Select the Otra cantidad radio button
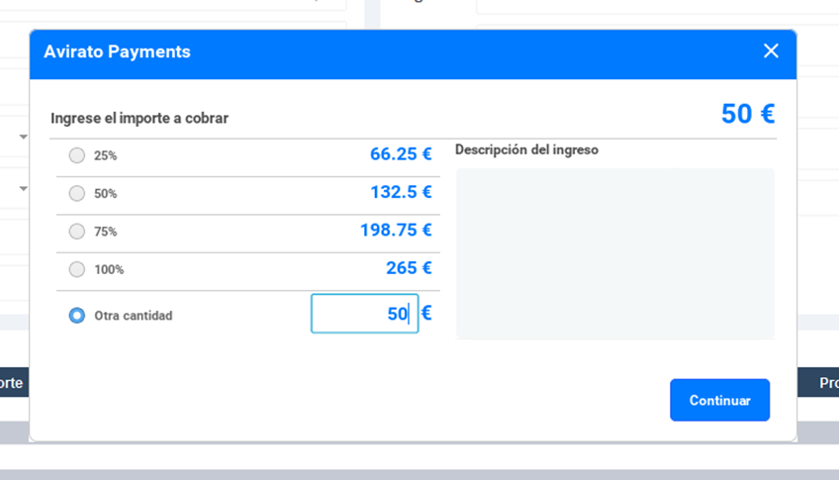This screenshot has height=480, width=839. [77, 315]
